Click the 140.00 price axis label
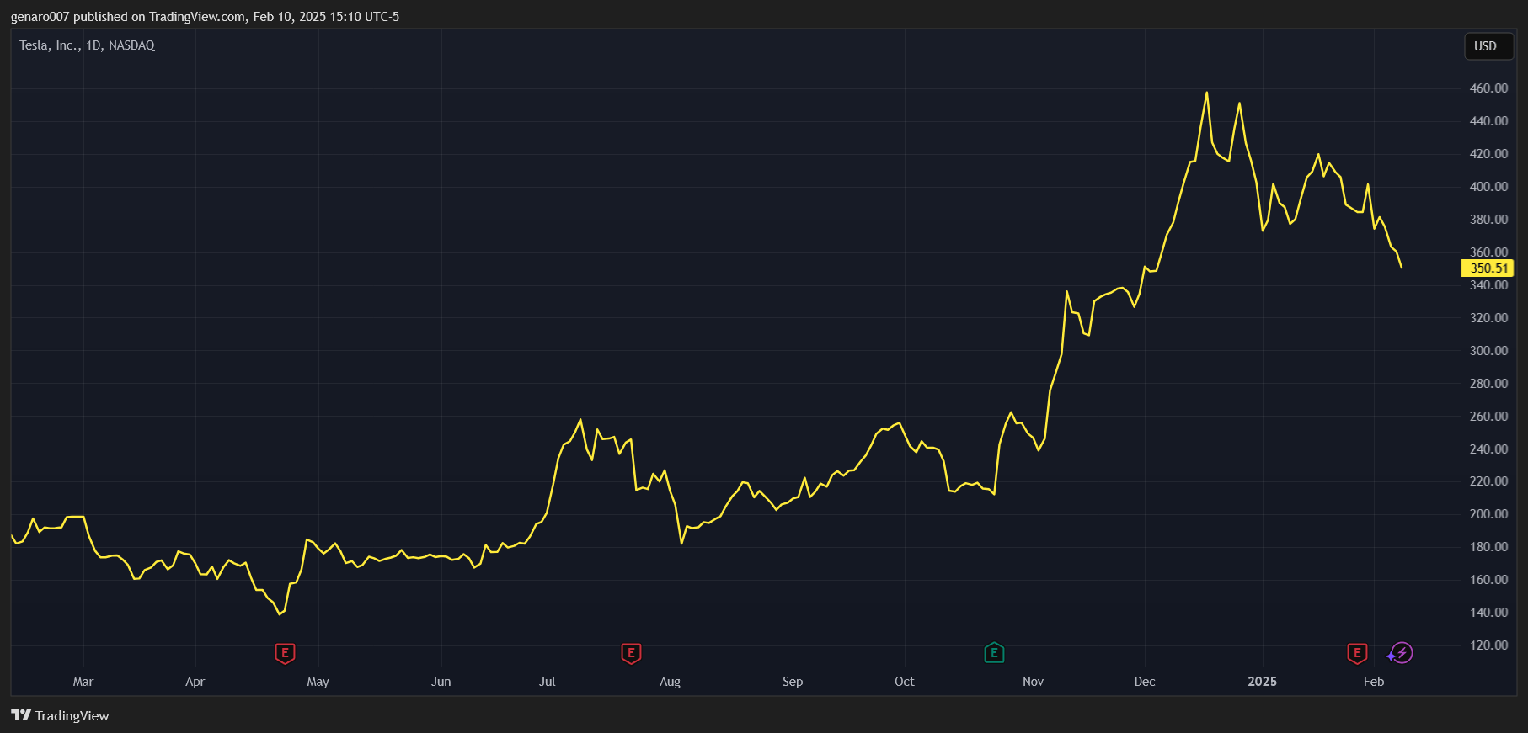 click(1488, 613)
